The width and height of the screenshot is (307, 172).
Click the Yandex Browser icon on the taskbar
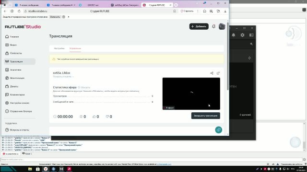point(46,169)
